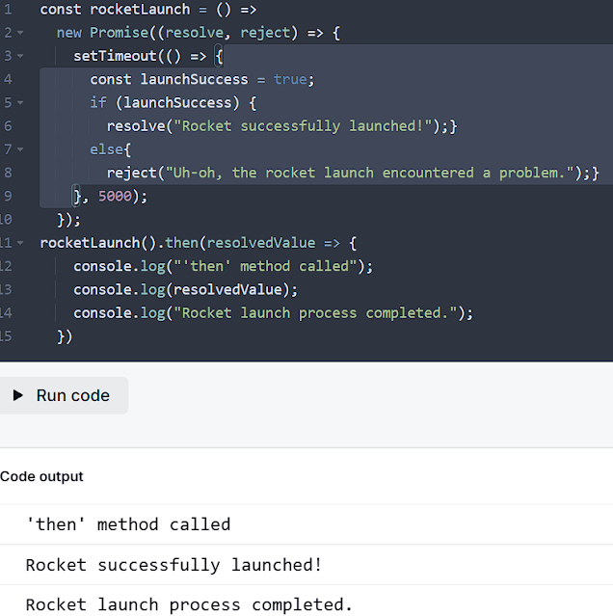Click line number 9 in the gutter

point(8,196)
